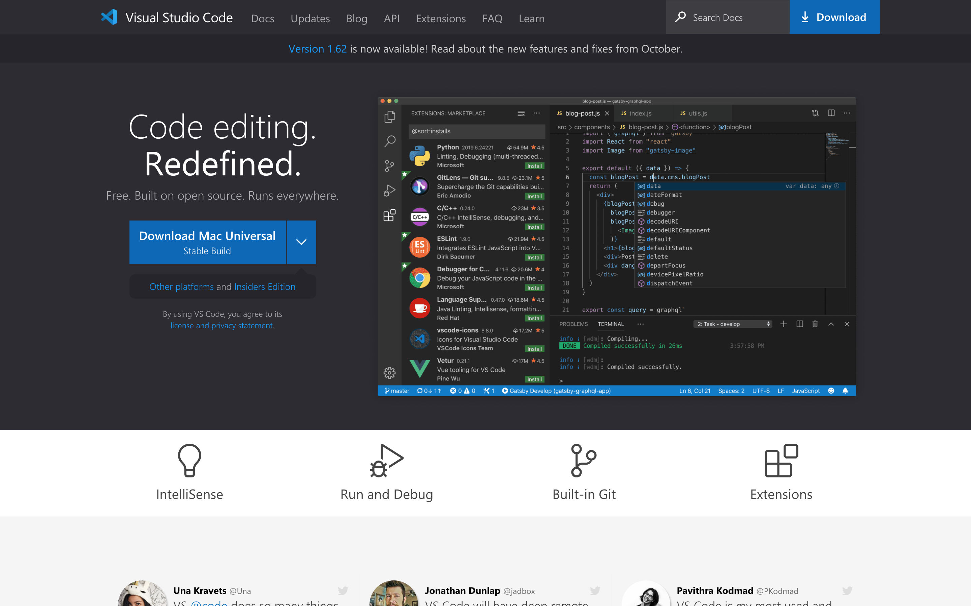
Task: Click Install for the Vetur extension
Action: (534, 379)
